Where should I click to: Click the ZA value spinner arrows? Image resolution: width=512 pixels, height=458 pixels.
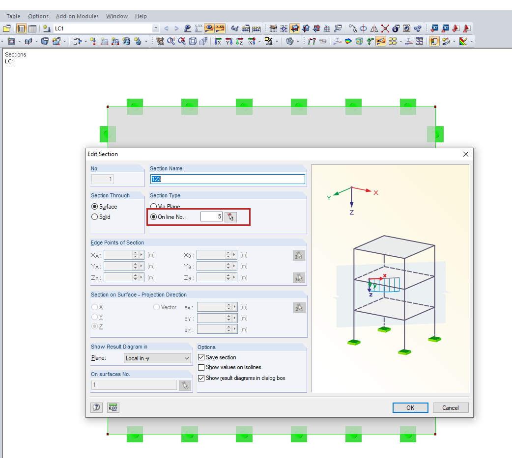[135, 277]
